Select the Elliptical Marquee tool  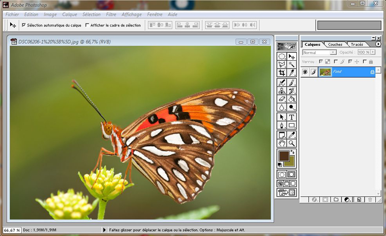pos(282,56)
